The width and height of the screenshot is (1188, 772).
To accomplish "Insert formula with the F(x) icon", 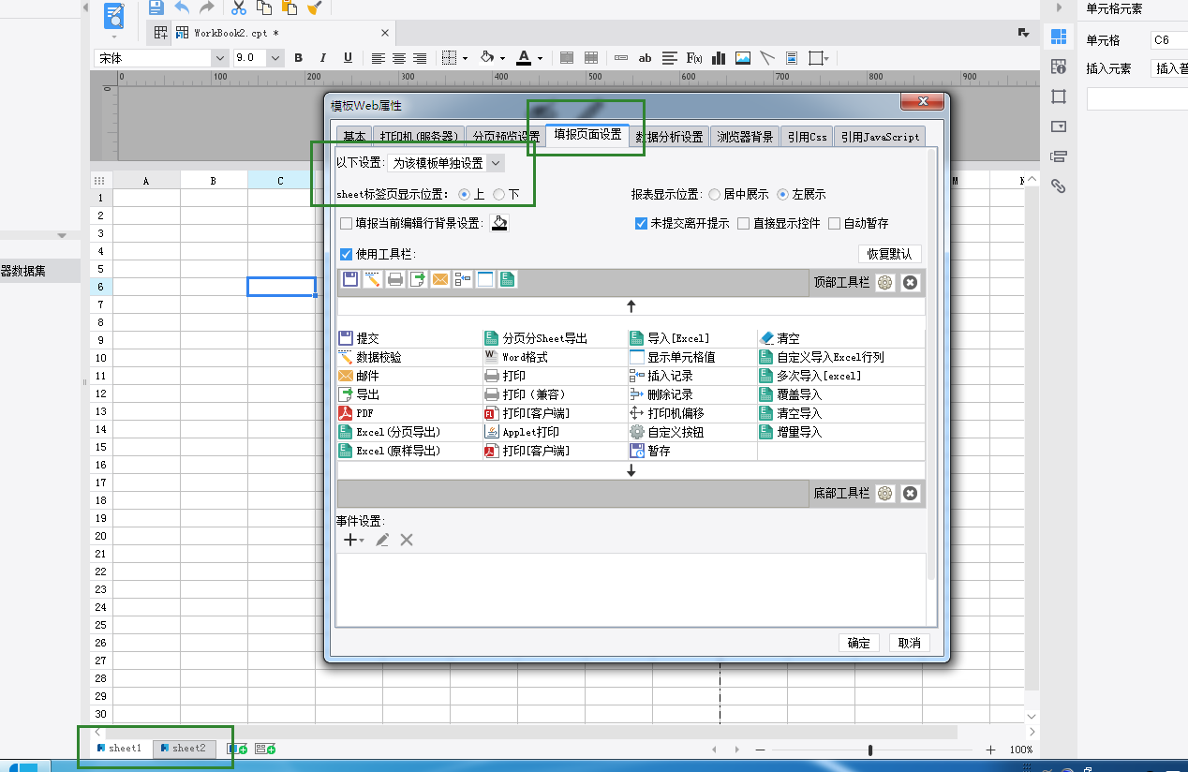I will [x=695, y=58].
